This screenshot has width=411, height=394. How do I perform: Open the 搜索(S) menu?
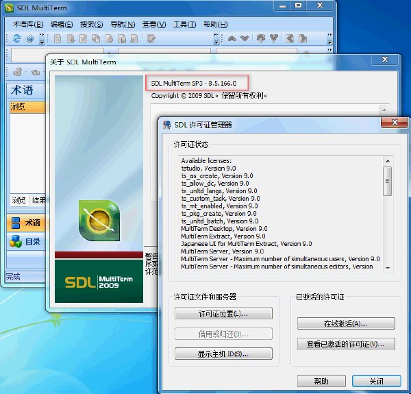click(92, 25)
